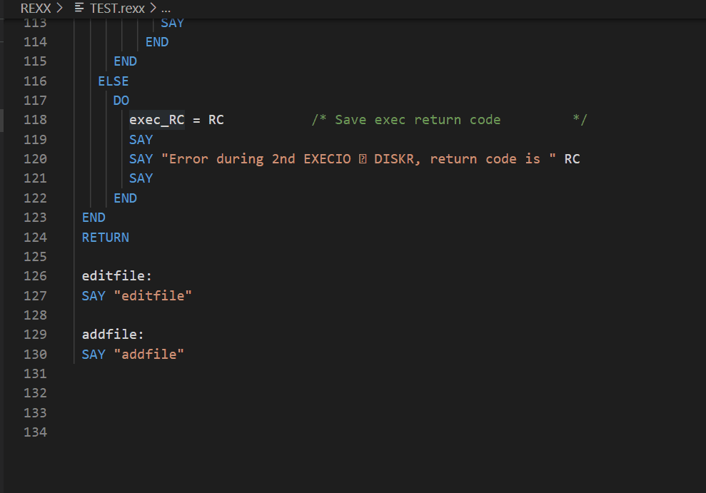
Task: Click line number 124 in gutter
Action: tap(35, 238)
